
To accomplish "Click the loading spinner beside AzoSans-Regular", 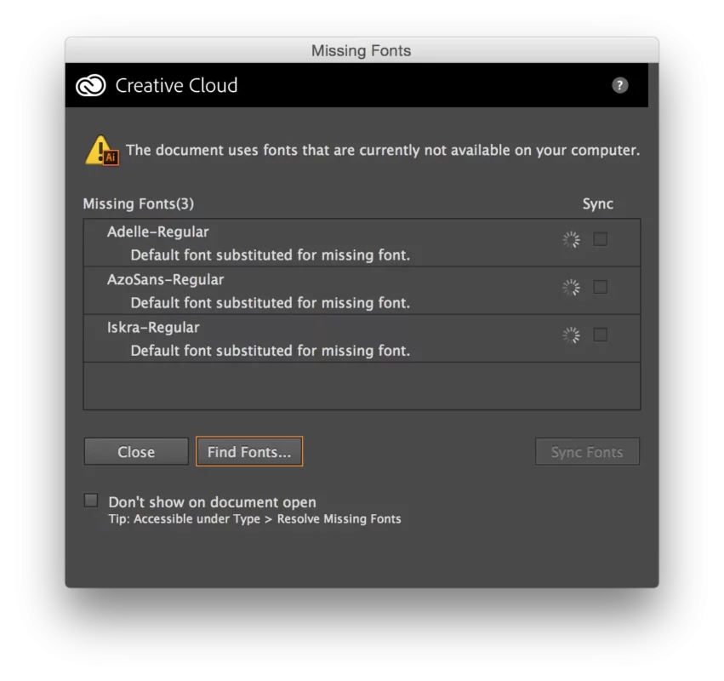I will (571, 288).
